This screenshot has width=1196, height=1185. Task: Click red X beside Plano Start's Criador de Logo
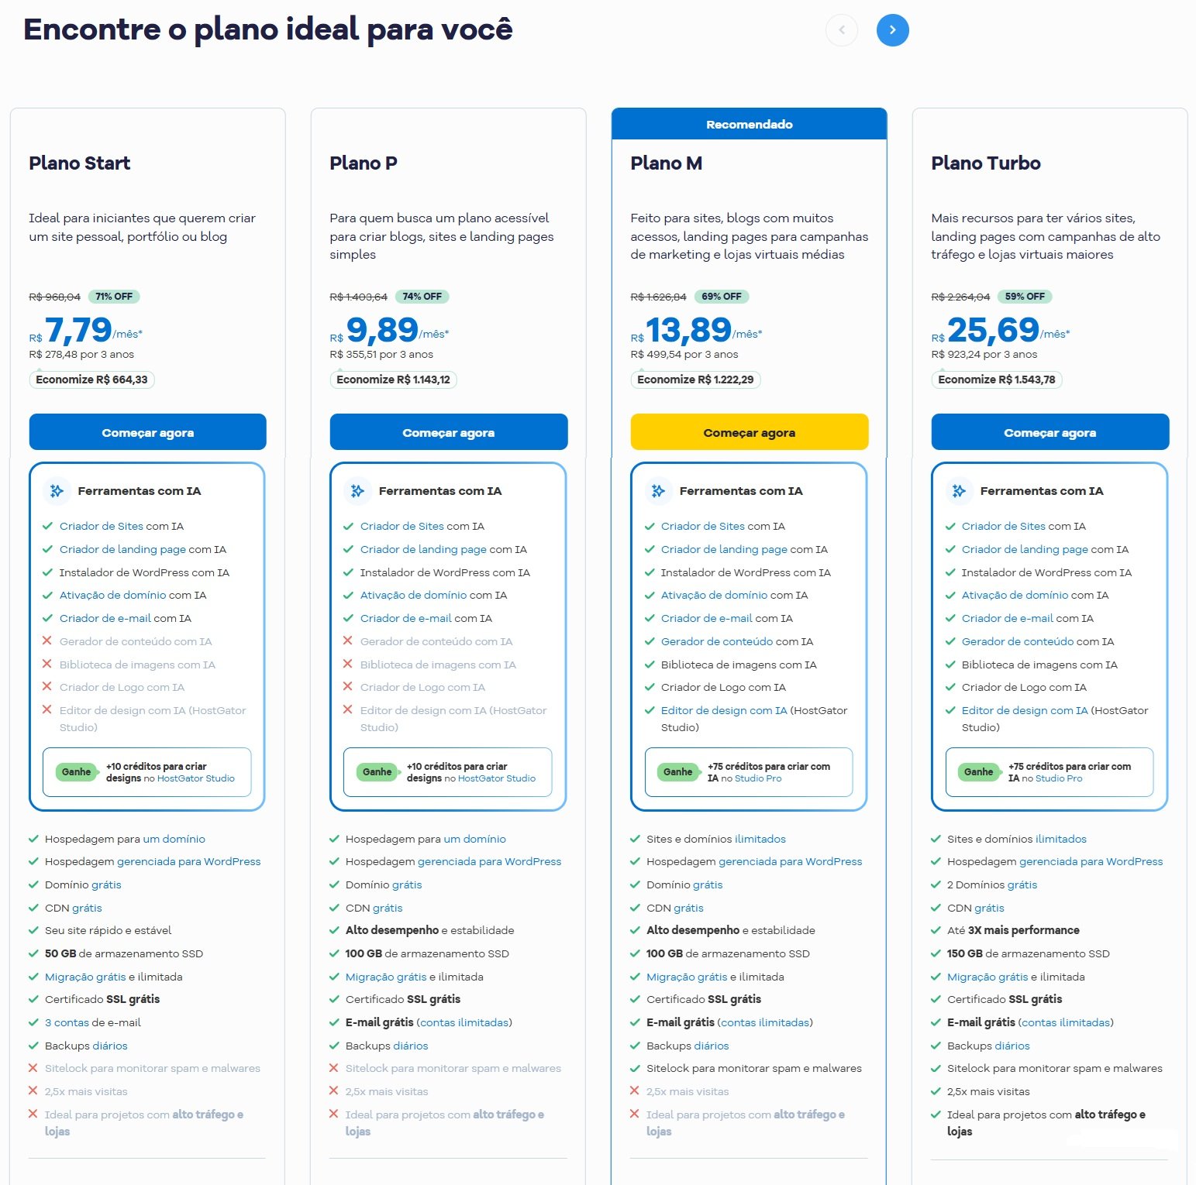(x=47, y=687)
